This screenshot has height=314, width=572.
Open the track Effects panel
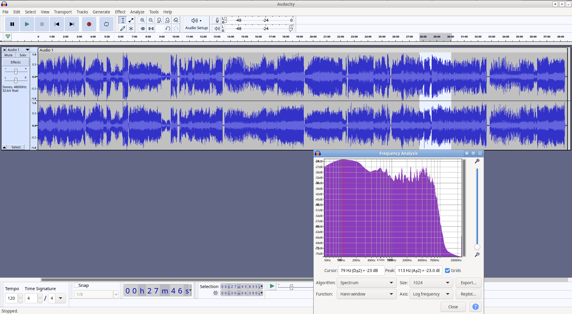tap(16, 62)
